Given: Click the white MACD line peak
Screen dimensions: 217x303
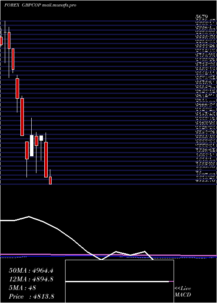Looking at the screenshot, I should 29,216.
